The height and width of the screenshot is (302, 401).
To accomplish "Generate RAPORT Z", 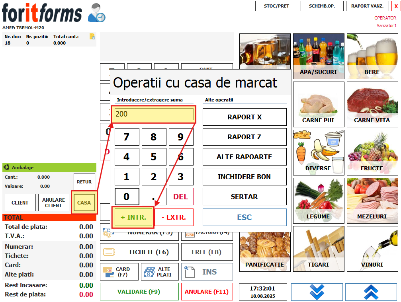I will tap(245, 137).
